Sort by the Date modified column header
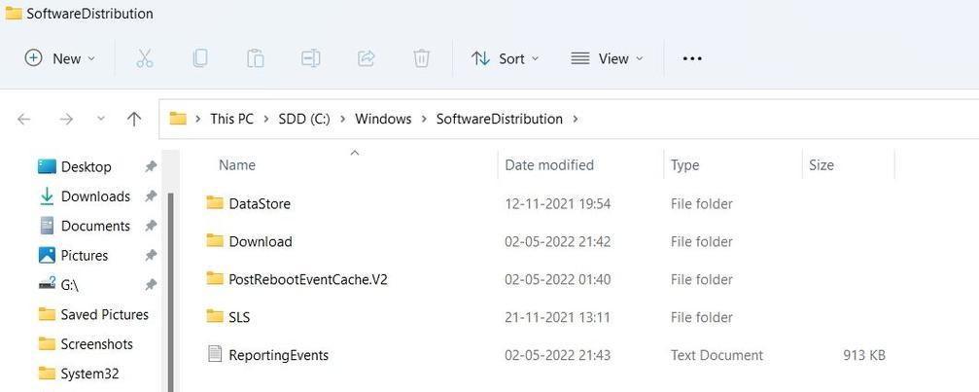 [x=549, y=165]
